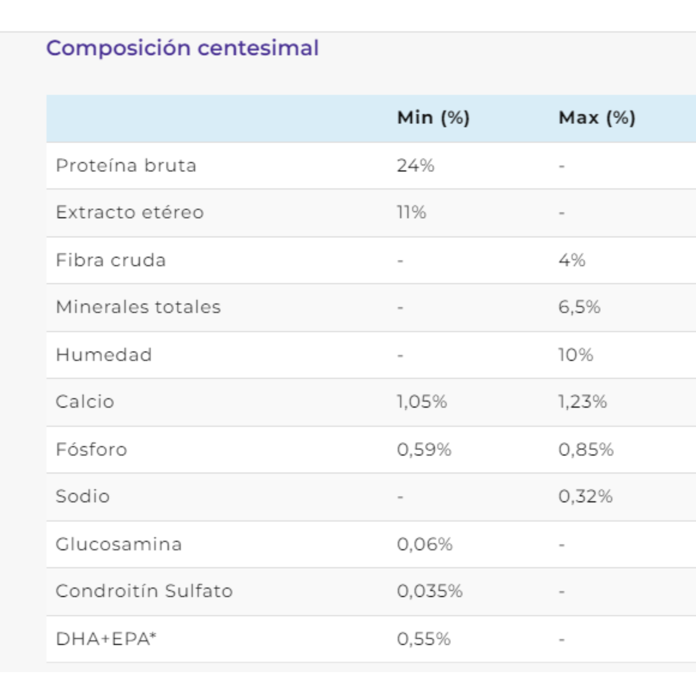Image resolution: width=696 pixels, height=696 pixels.
Task: Click the Condroitín Sulfato row label
Action: click(144, 591)
